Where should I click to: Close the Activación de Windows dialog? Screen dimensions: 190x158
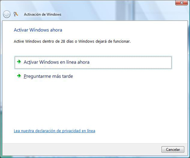[181, 3]
